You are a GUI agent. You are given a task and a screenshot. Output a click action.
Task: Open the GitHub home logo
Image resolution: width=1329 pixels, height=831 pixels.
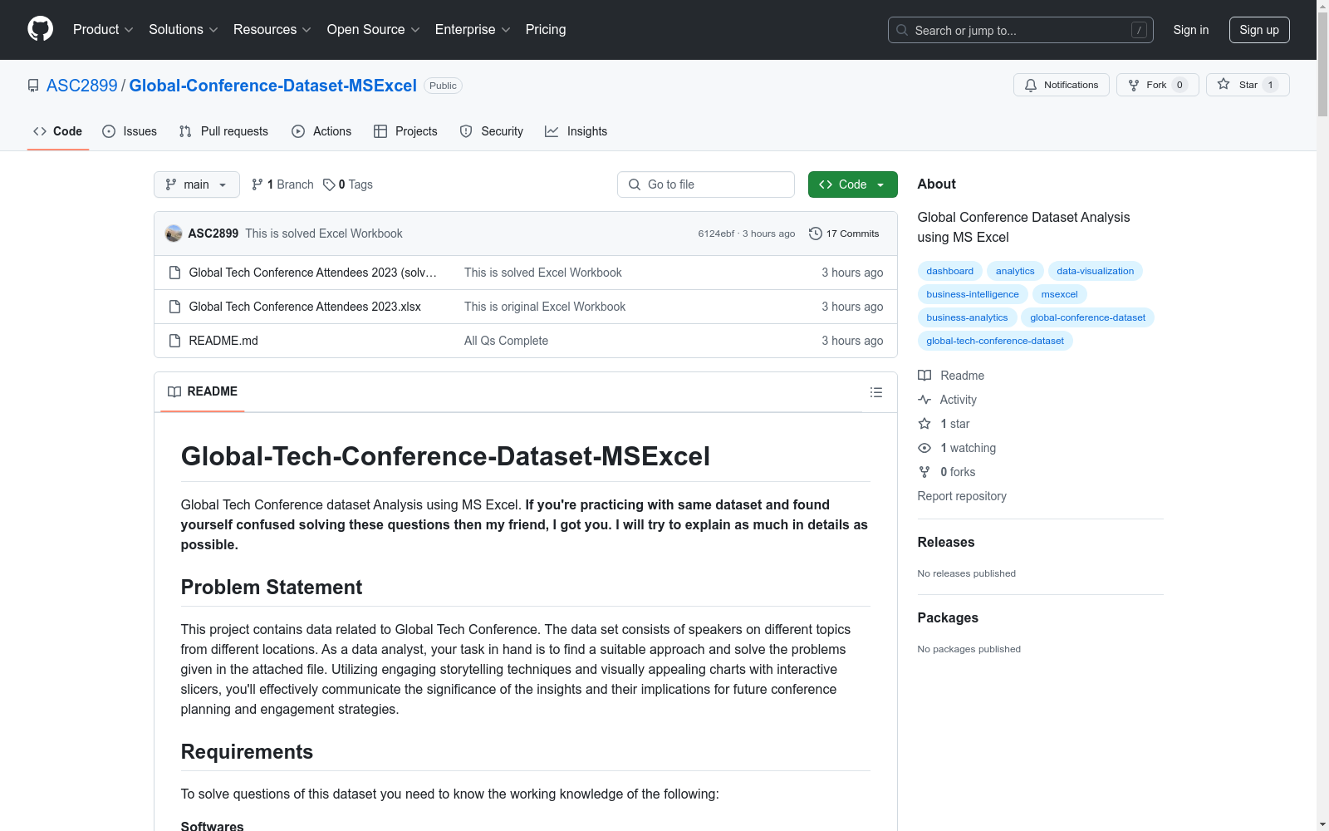click(x=40, y=29)
